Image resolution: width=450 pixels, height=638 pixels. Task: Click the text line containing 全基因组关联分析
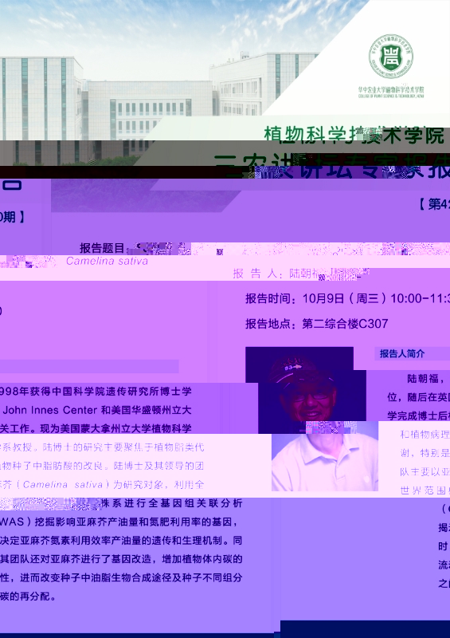[121, 503]
